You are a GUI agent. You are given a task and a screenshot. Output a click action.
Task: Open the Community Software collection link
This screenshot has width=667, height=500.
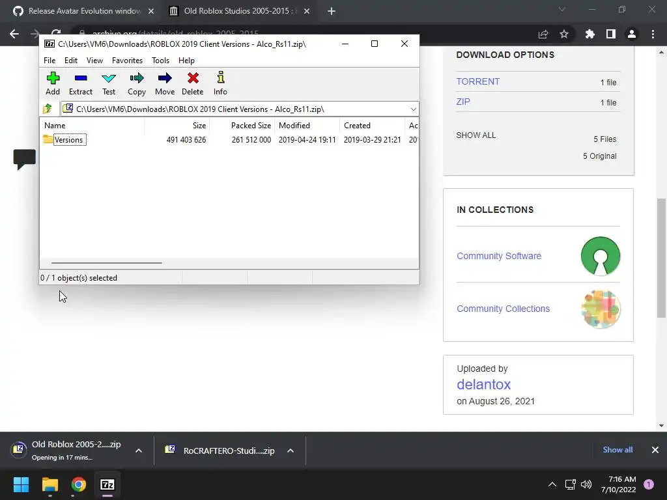click(x=498, y=256)
